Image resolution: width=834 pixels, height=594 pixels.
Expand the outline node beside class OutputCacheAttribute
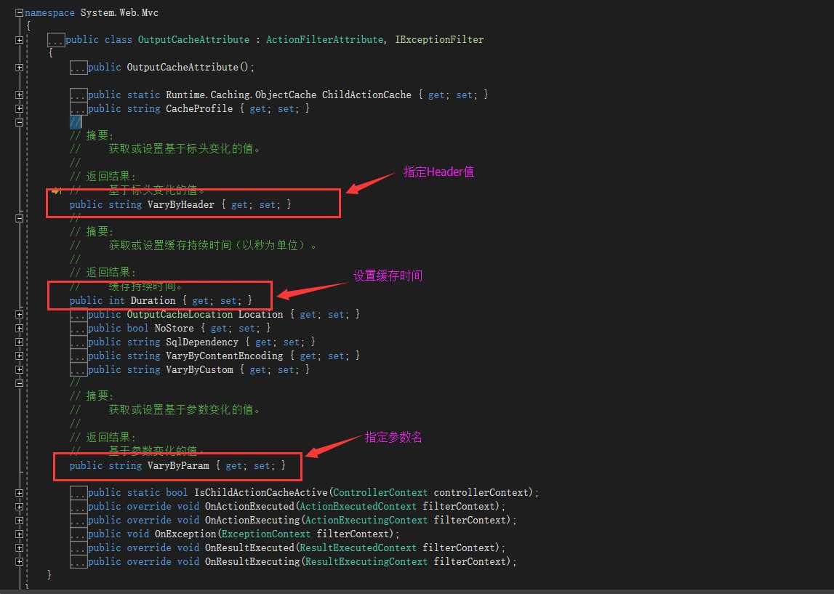coord(19,40)
